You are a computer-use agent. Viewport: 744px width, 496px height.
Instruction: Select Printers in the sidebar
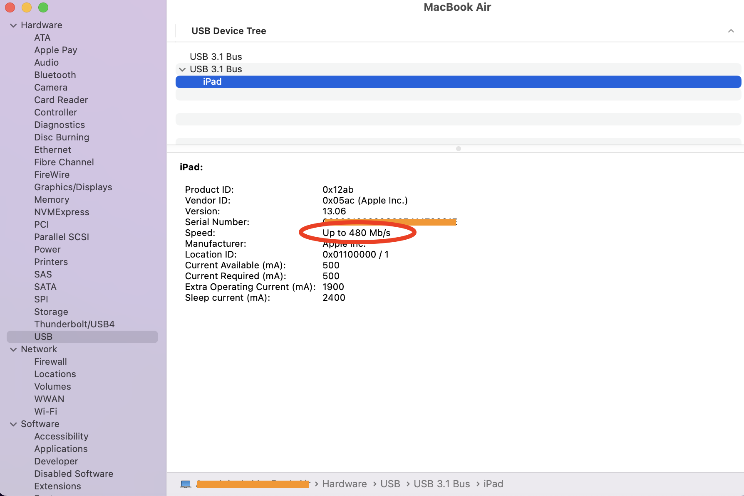[51, 262]
